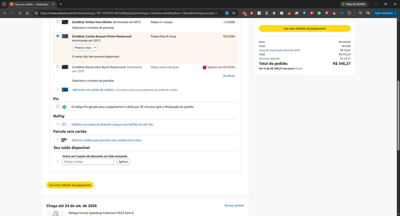
Task: Open the tab search dropdown arrow
Action: coord(4,4)
